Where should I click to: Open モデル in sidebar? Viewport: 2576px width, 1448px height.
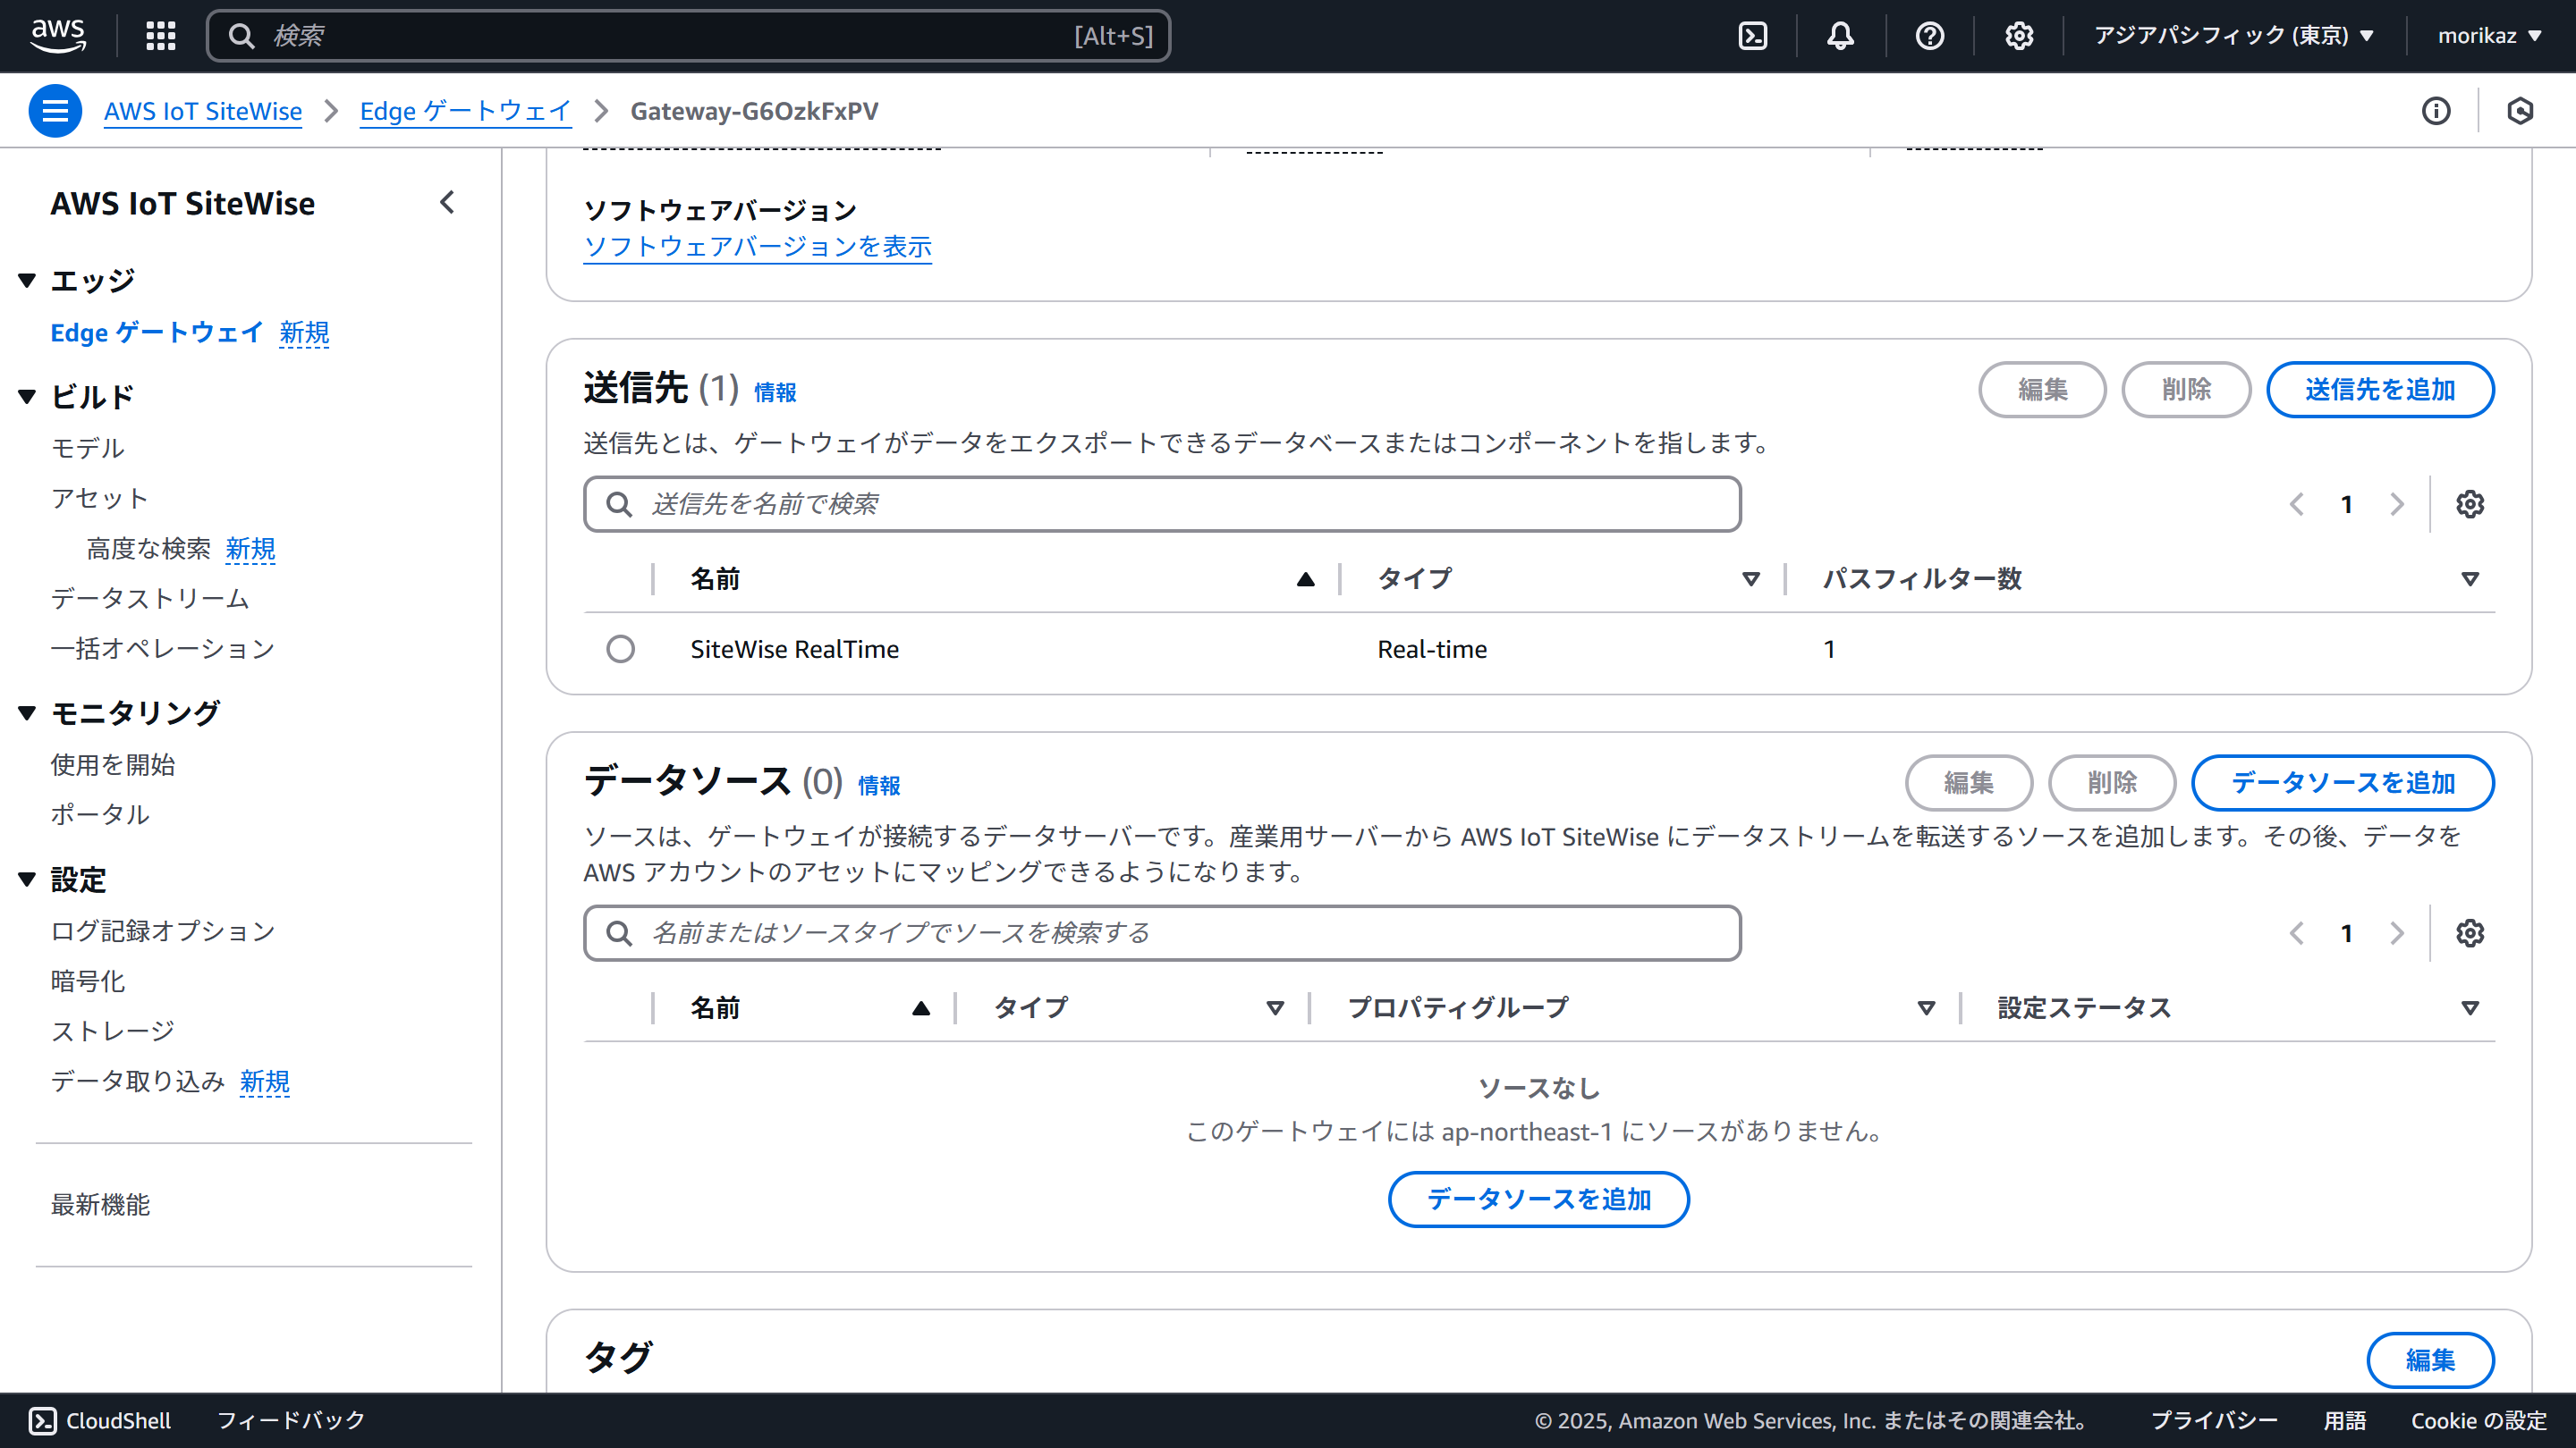pyautogui.click(x=88, y=449)
